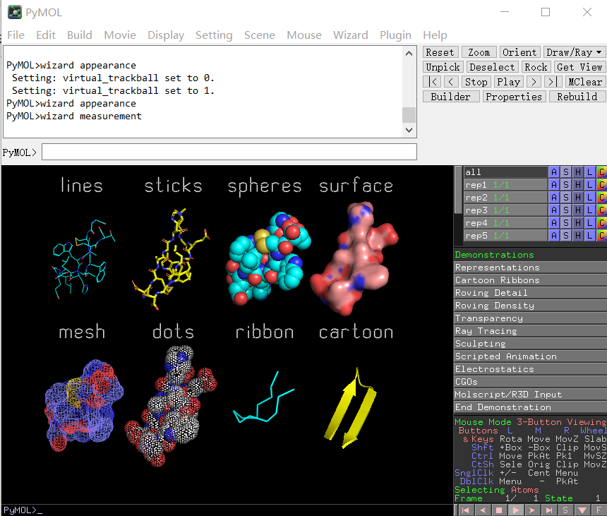Screen dimensions: 607x516
Task: Open the S show menu for rep5
Action: click(x=566, y=236)
